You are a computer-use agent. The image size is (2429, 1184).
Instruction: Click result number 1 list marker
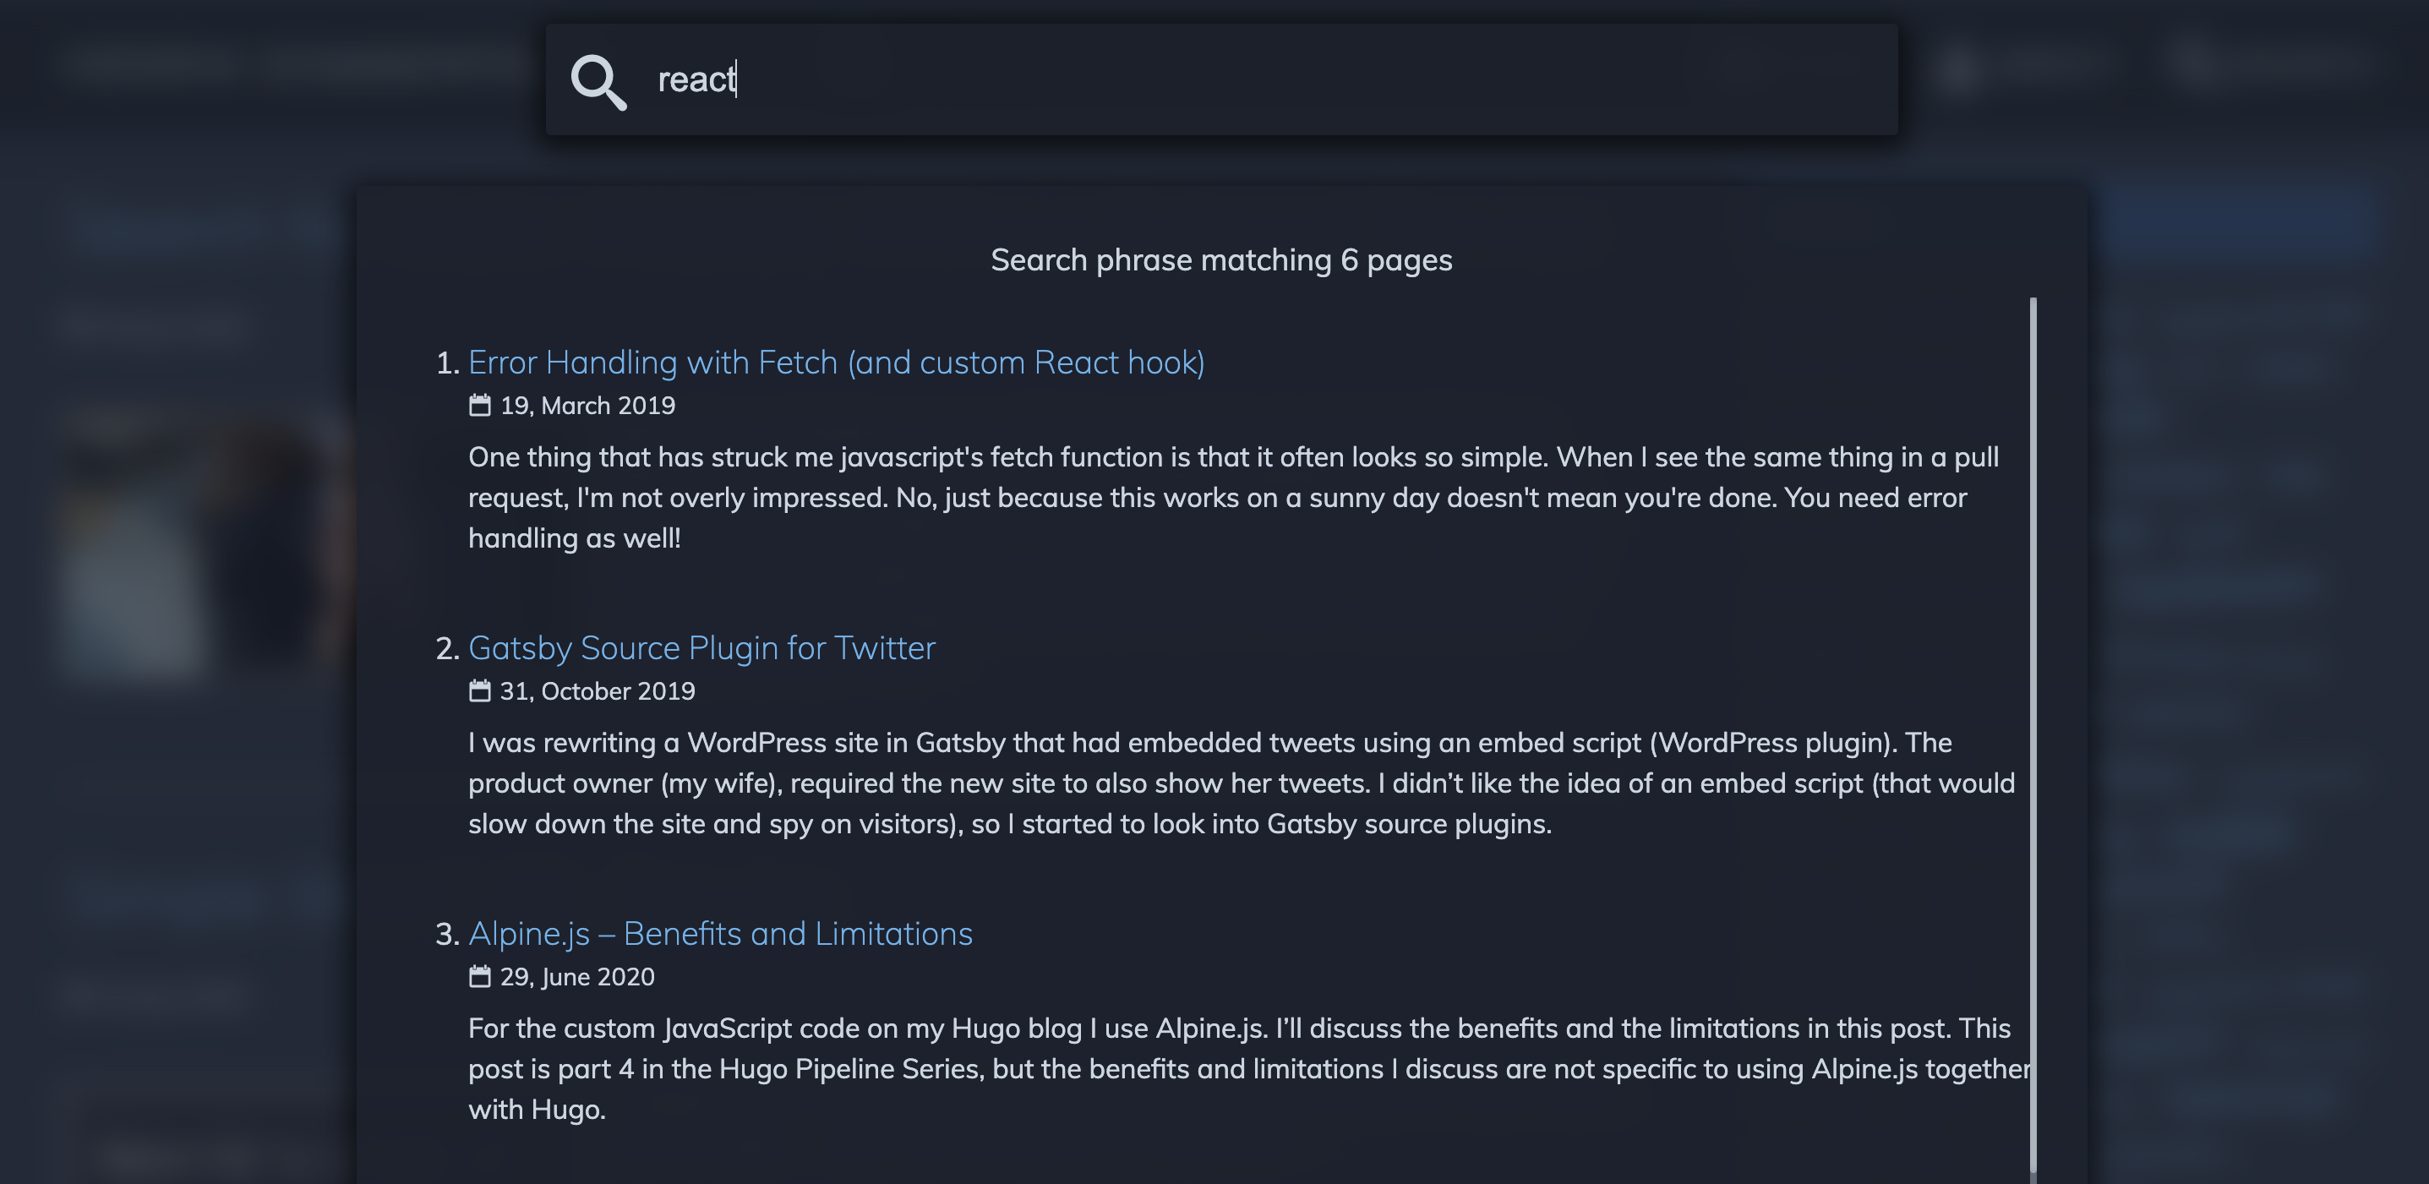(x=447, y=364)
